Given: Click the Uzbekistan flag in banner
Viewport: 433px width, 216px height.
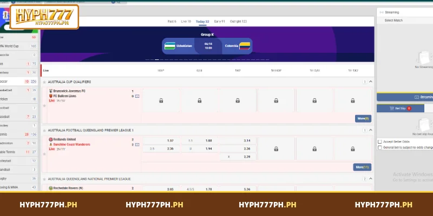Looking at the screenshot, I should [170, 46].
